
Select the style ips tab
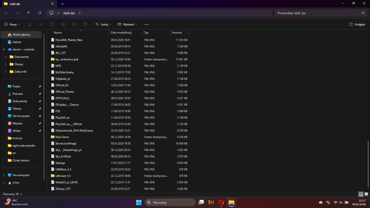pyautogui.click(x=26, y=4)
